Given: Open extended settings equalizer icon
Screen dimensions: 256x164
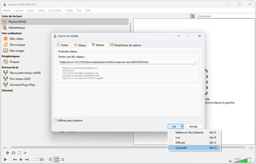Looking at the screenshot, I should coord(42,159).
